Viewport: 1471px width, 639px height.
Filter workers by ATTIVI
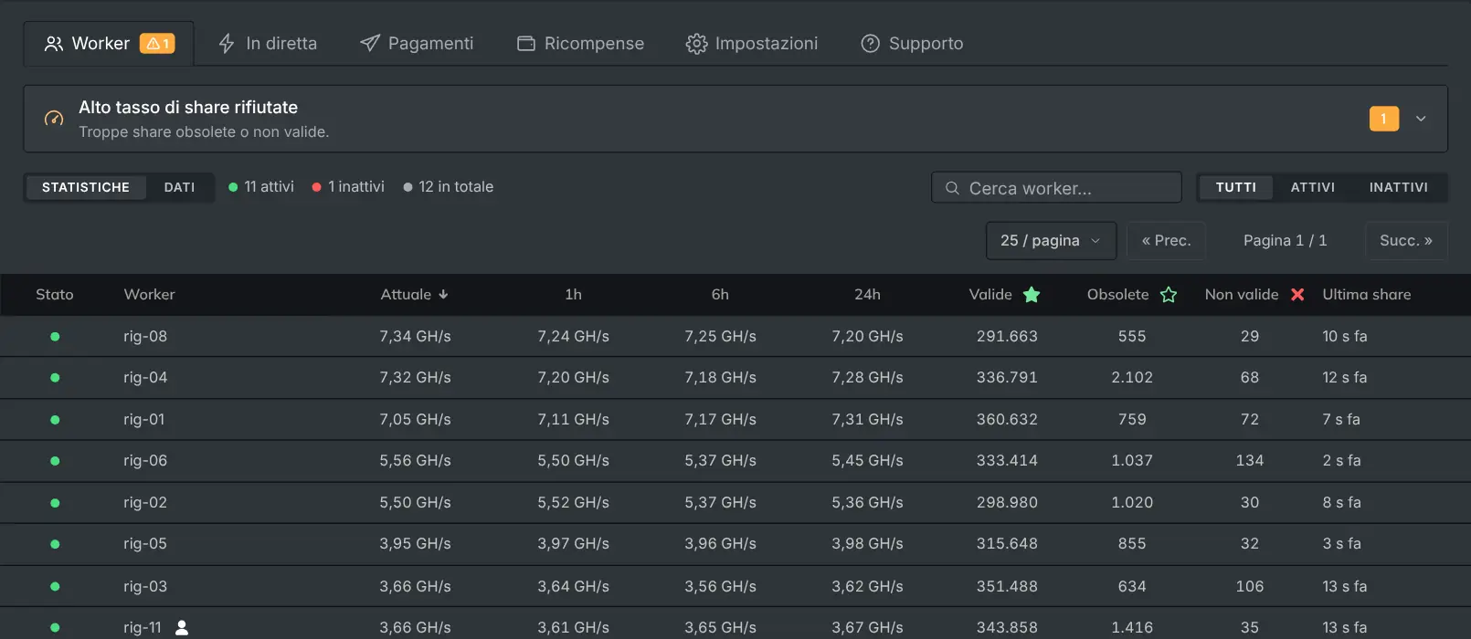(x=1313, y=187)
